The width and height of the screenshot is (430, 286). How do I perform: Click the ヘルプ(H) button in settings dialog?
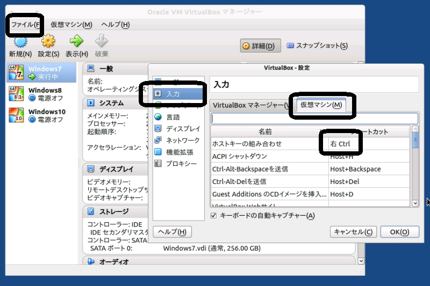[172, 232]
